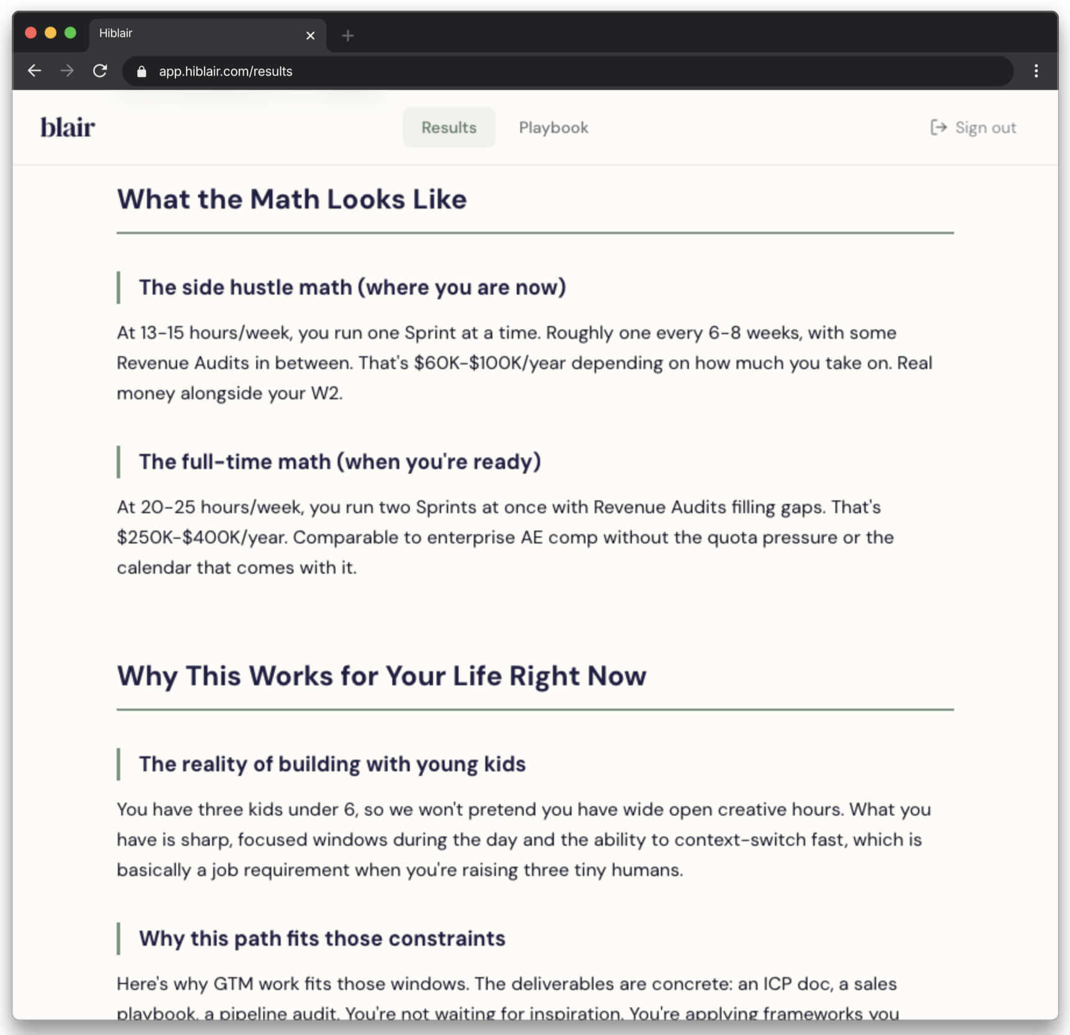Click "The full-time math (when you're ready)" subheading
The width and height of the screenshot is (1070, 1035).
[x=339, y=462]
